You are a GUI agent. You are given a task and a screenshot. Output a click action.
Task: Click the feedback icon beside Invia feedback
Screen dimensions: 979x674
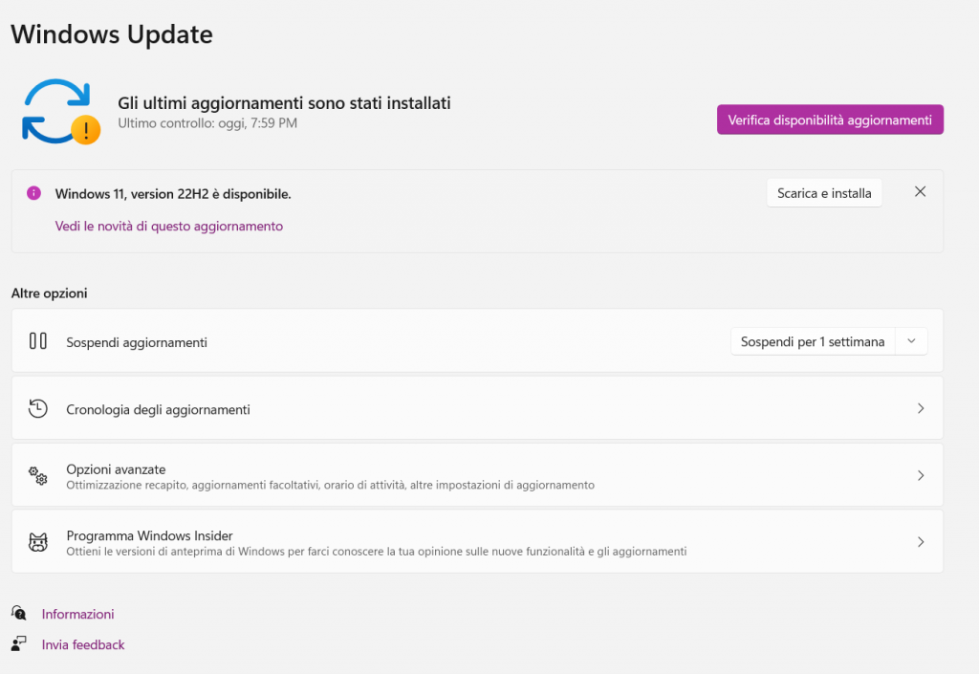click(19, 643)
